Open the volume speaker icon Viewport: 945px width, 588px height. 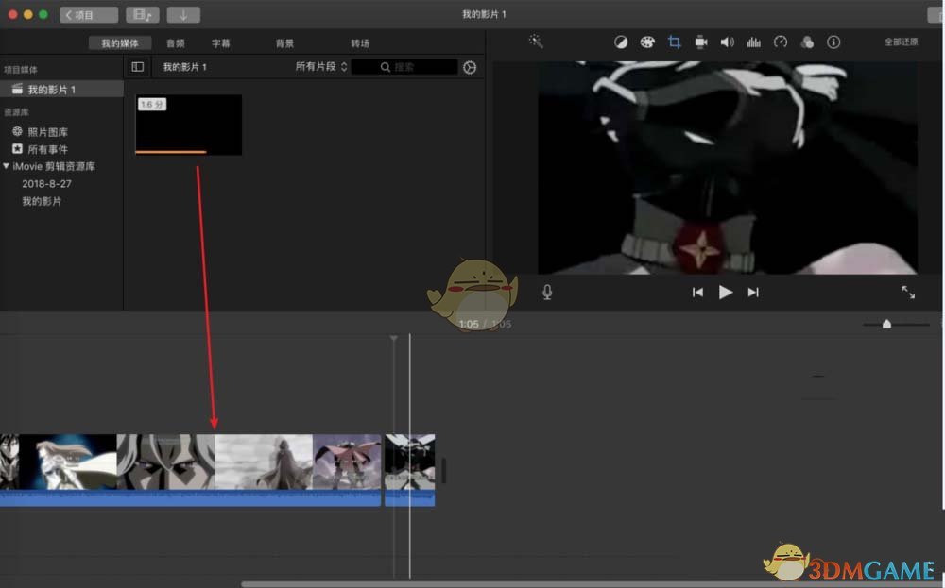coord(728,42)
